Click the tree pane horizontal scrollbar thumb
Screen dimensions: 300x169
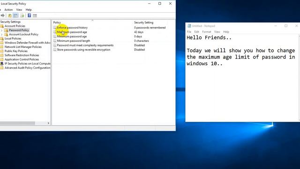pos(17,123)
